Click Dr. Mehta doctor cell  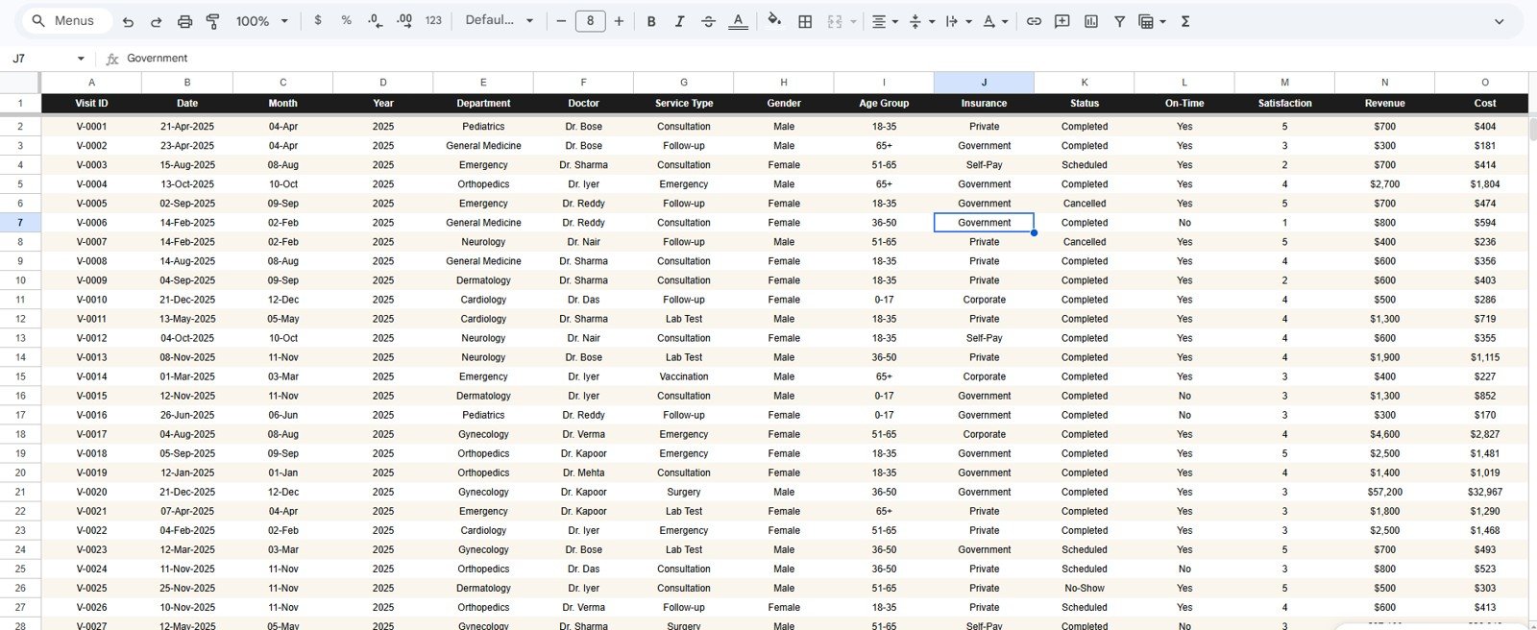583,472
